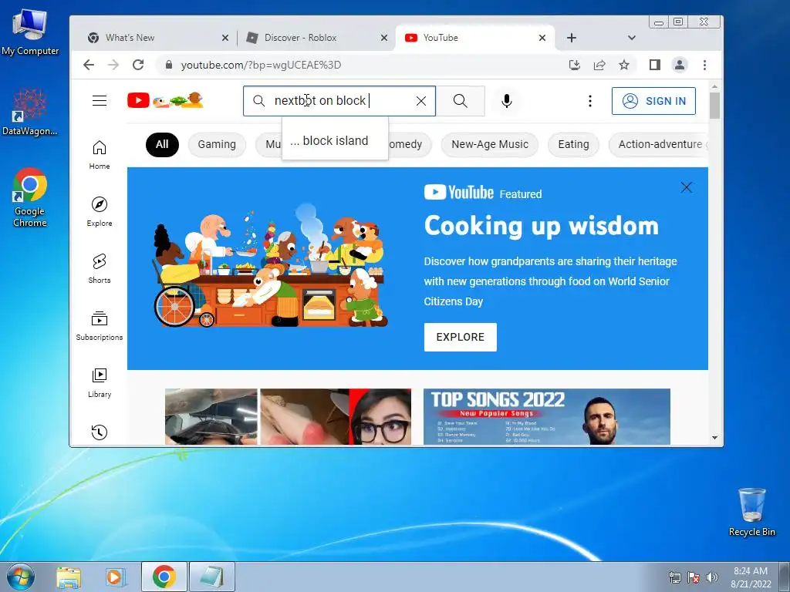Click the YouTube logo doodle
Image resolution: width=790 pixels, height=592 pixels.
click(165, 100)
